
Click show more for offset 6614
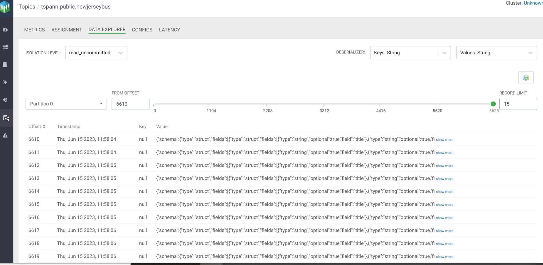[444, 192]
